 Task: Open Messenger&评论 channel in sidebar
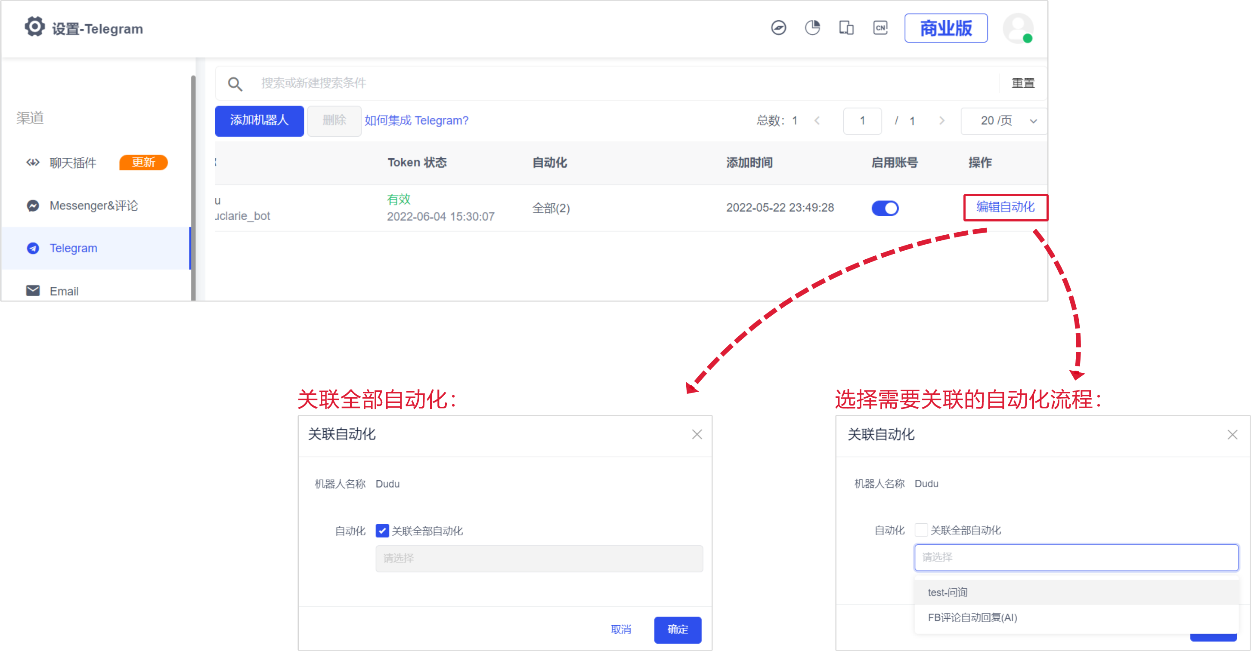click(x=94, y=206)
